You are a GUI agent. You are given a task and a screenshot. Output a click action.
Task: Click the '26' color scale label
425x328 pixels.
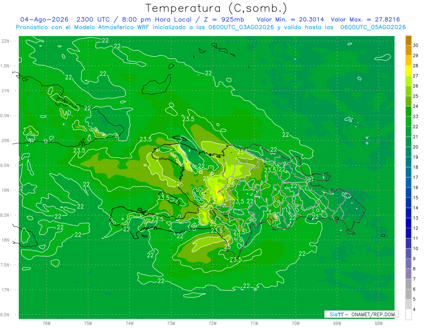(416, 86)
